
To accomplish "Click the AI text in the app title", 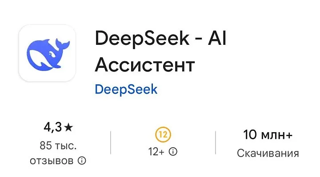I will 217,38.
